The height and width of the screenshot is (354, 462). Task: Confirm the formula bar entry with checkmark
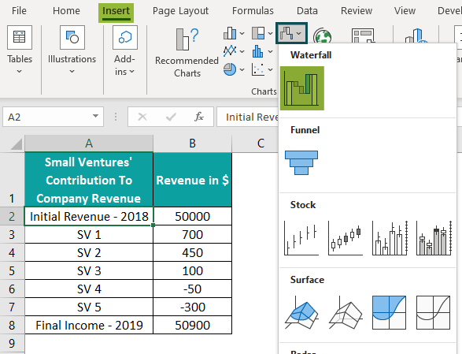pyautogui.click(x=171, y=117)
